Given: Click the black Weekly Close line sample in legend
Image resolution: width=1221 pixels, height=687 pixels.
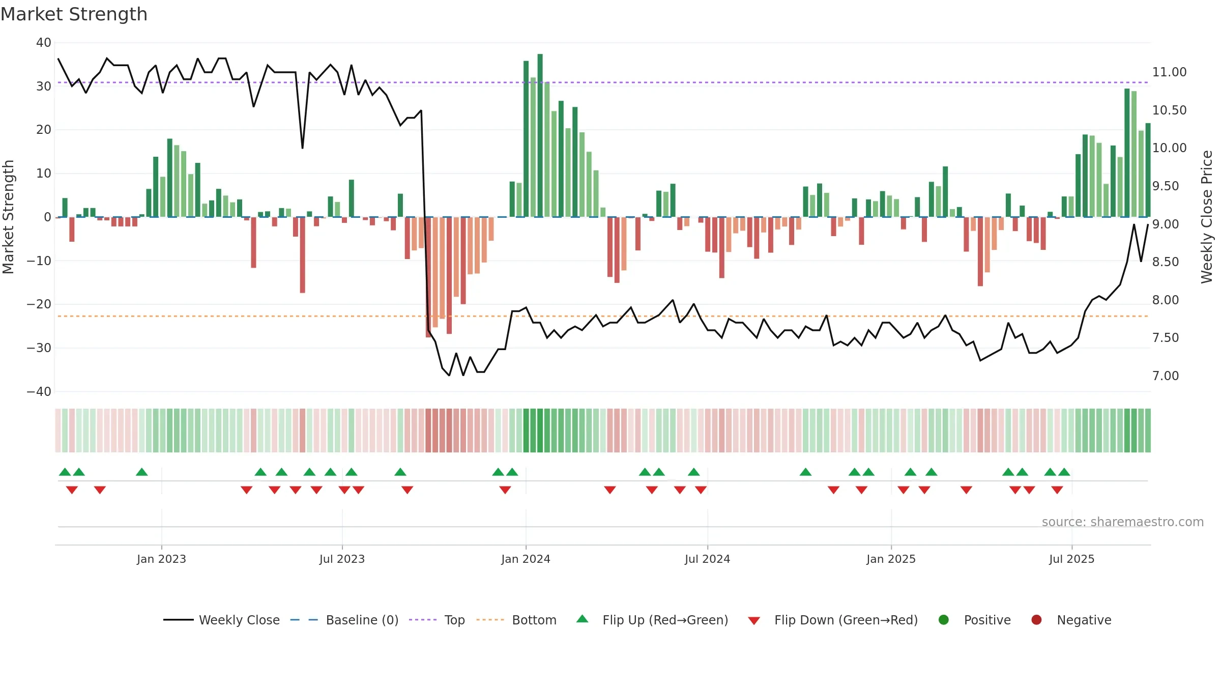Looking at the screenshot, I should click(x=179, y=620).
